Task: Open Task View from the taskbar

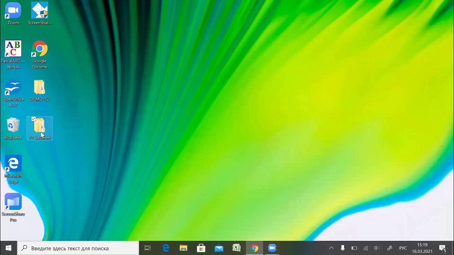Action: coord(148,248)
